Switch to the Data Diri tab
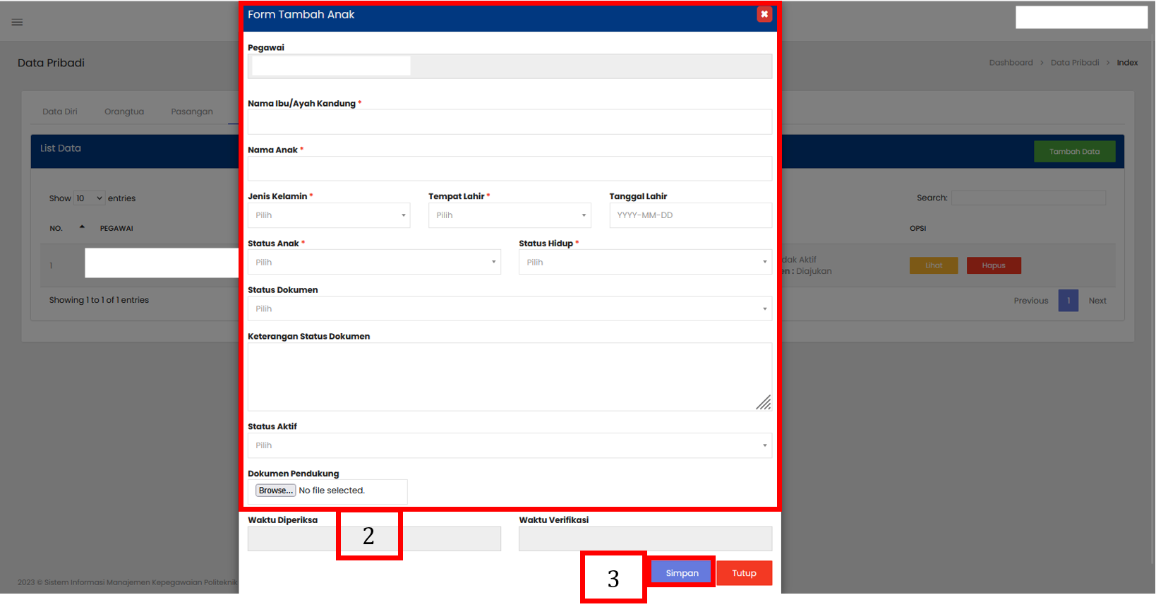This screenshot has width=1156, height=607. coord(60,112)
